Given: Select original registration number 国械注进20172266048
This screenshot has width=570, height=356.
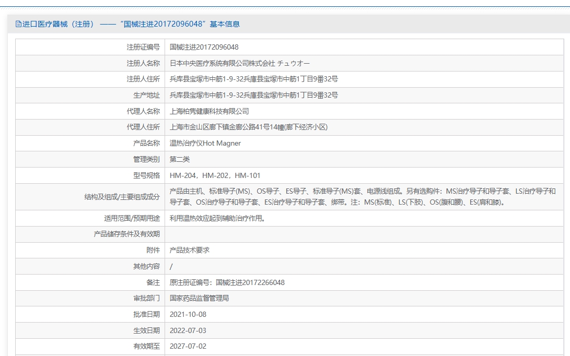Looking at the screenshot, I should point(250,282).
